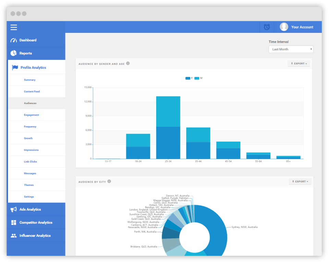
Task: Open the Export dropdown on the gender chart
Action: (298, 63)
